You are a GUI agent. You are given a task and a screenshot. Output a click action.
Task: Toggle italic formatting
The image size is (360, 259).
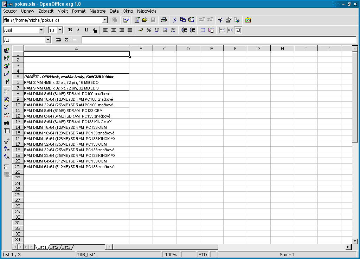pos(78,30)
